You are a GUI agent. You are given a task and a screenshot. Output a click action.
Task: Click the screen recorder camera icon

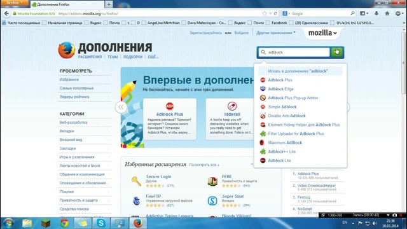394,215
